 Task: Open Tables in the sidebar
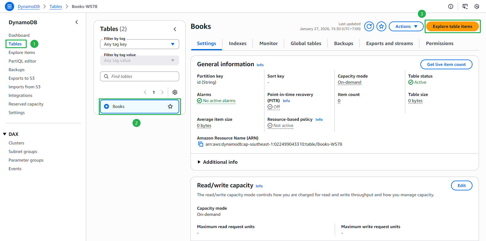pos(15,44)
